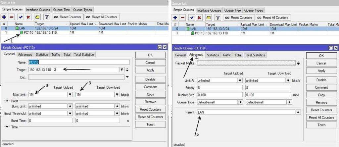Click the Target column header in left list
339x147 pixels.
[51, 24]
